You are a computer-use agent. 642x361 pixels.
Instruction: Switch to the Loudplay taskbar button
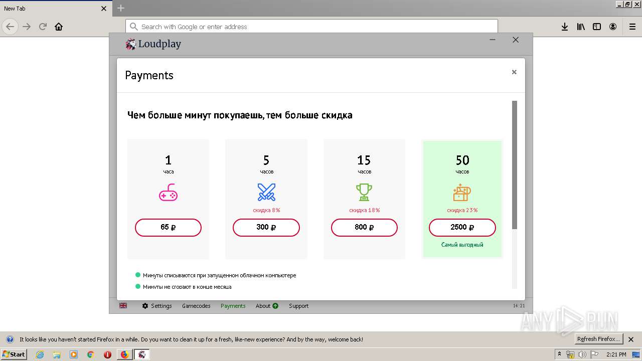[142, 354]
